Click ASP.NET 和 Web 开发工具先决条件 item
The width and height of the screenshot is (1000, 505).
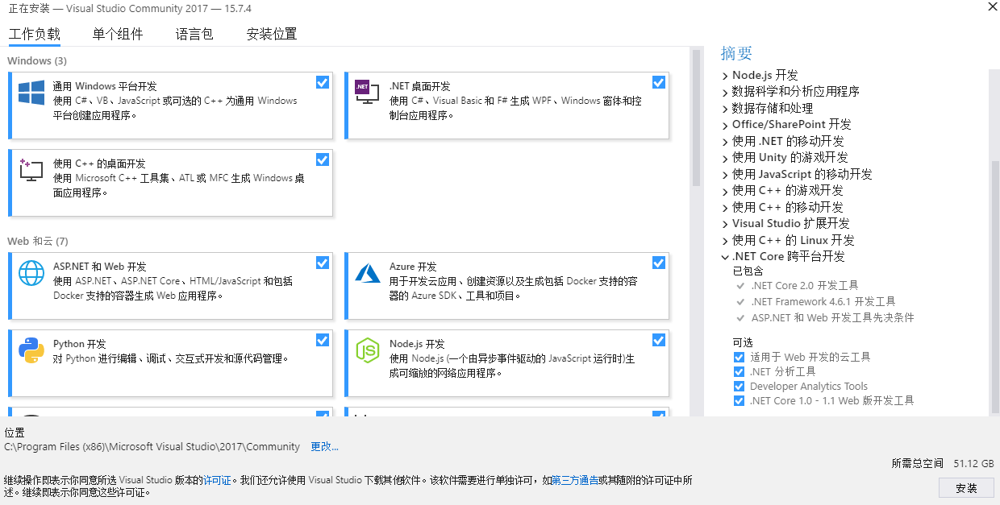point(832,317)
